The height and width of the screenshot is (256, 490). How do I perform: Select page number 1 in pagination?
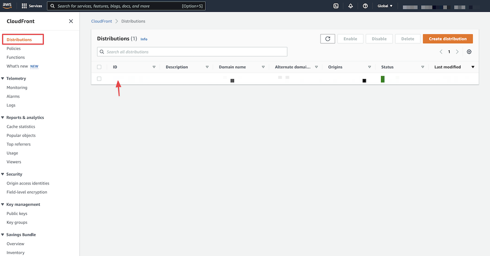(449, 52)
